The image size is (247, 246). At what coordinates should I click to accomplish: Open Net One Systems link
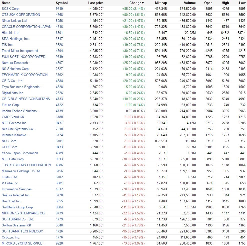(x=19, y=129)
